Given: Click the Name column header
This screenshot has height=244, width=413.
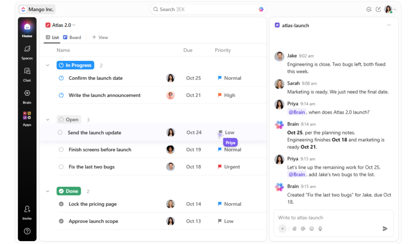Looking at the screenshot, I should [x=63, y=50].
